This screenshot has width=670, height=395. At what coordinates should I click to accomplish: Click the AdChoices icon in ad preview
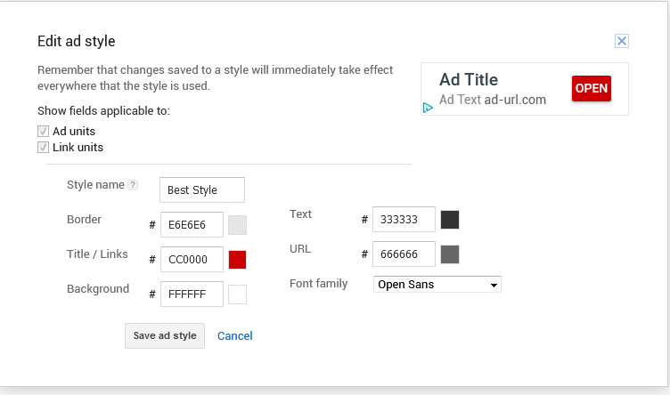(x=428, y=108)
